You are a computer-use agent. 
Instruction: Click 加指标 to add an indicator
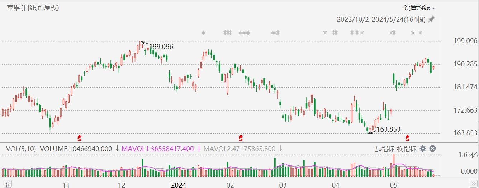(x=385, y=149)
